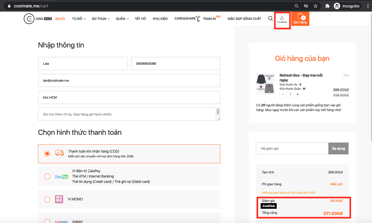Click the browser's site lock icon
Image resolution: width=372 pixels, height=223 pixels.
pyautogui.click(x=9, y=6)
